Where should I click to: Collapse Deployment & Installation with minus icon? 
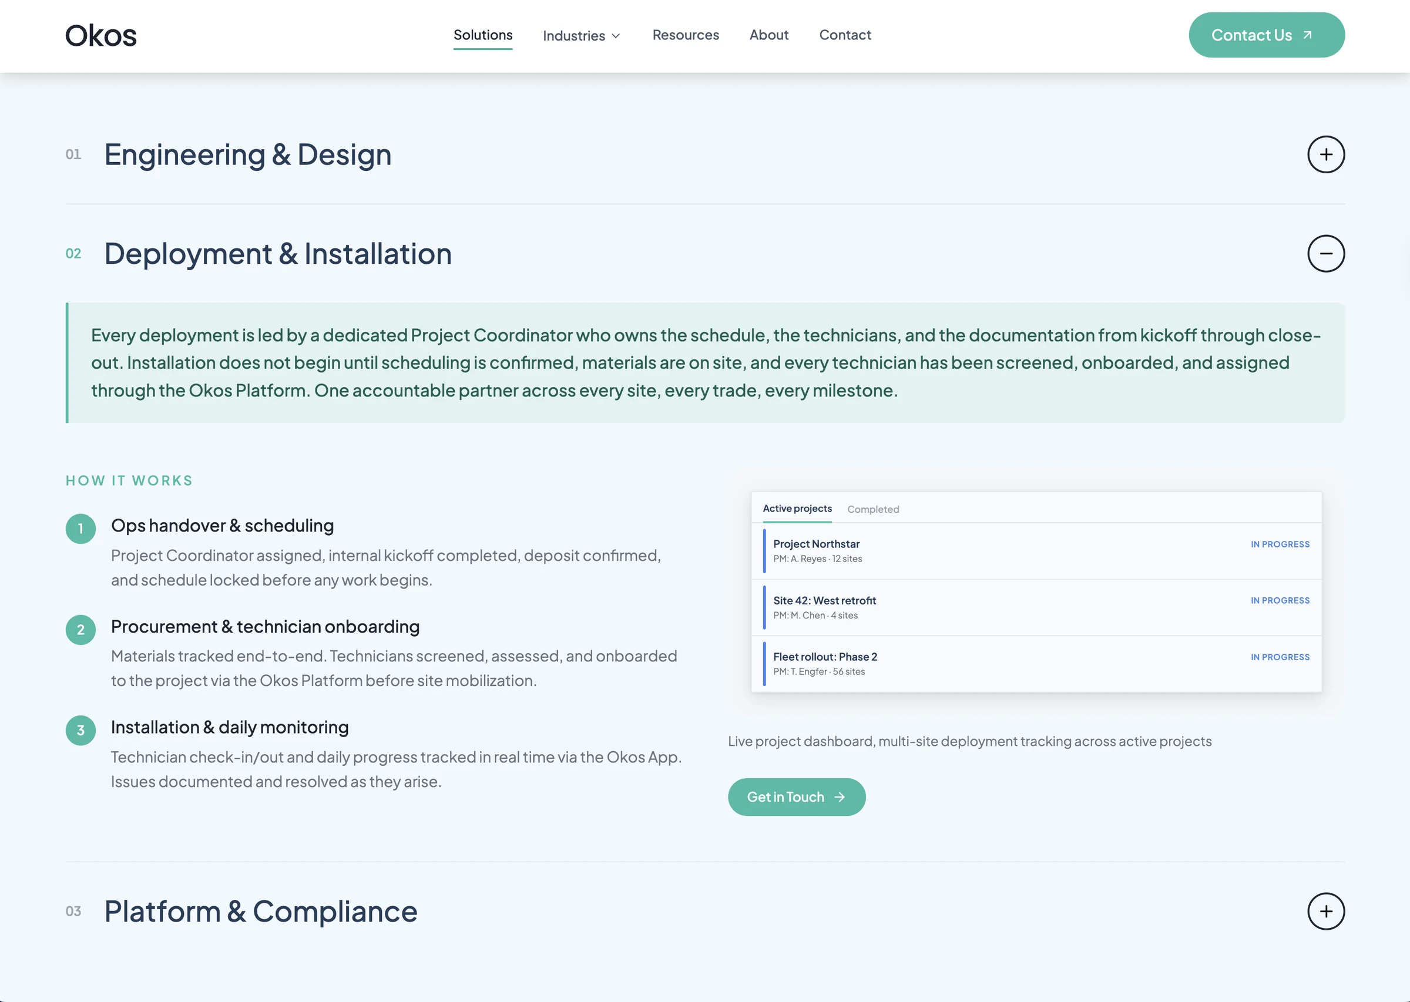coord(1325,254)
